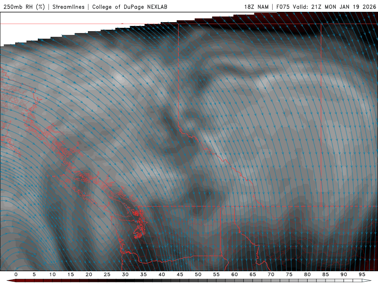Click the '80' color bar label
Image resolution: width=378 pixels, height=283 pixels.
tap(307, 275)
